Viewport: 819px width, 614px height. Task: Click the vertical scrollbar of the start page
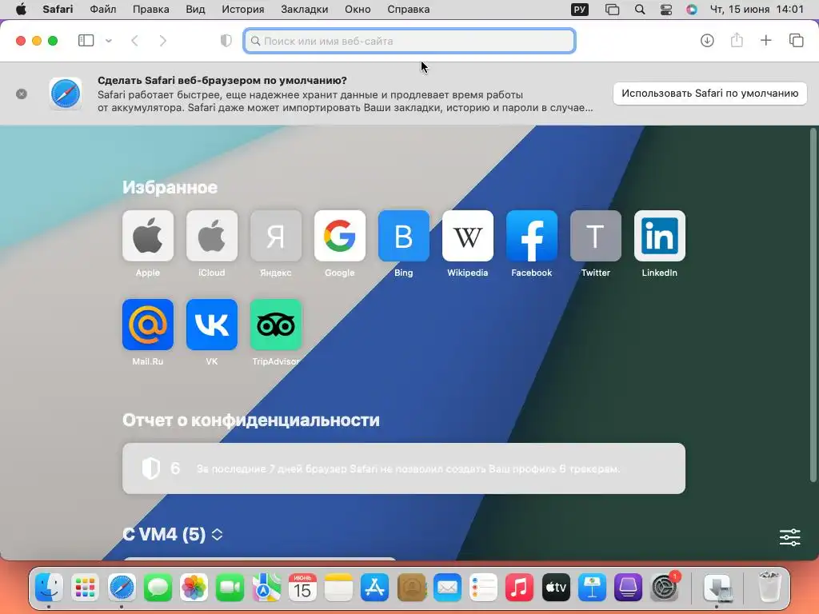(813, 305)
